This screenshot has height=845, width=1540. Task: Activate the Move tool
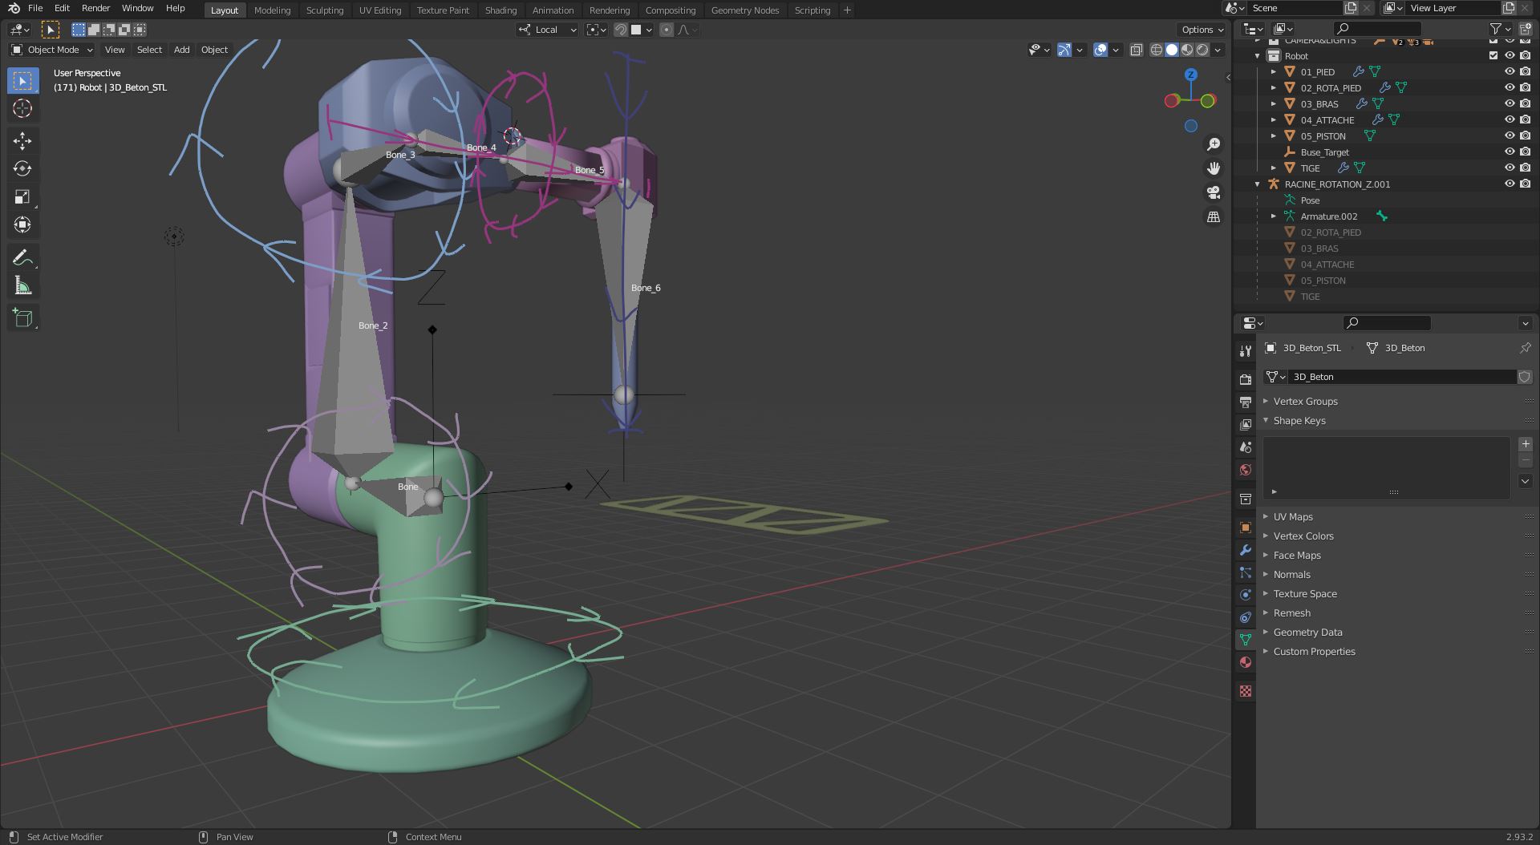(22, 141)
